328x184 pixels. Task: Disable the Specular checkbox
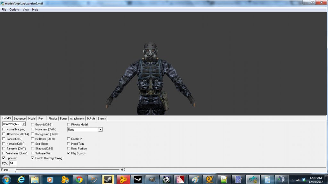point(4,158)
